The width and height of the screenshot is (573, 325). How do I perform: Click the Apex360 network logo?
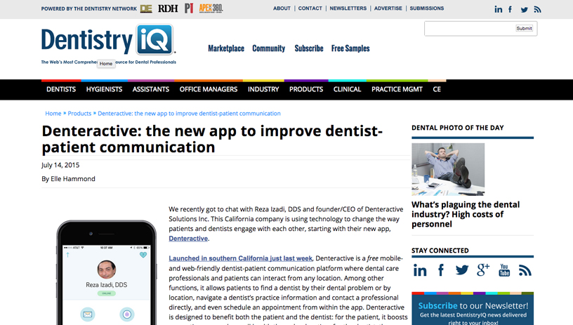(x=211, y=8)
